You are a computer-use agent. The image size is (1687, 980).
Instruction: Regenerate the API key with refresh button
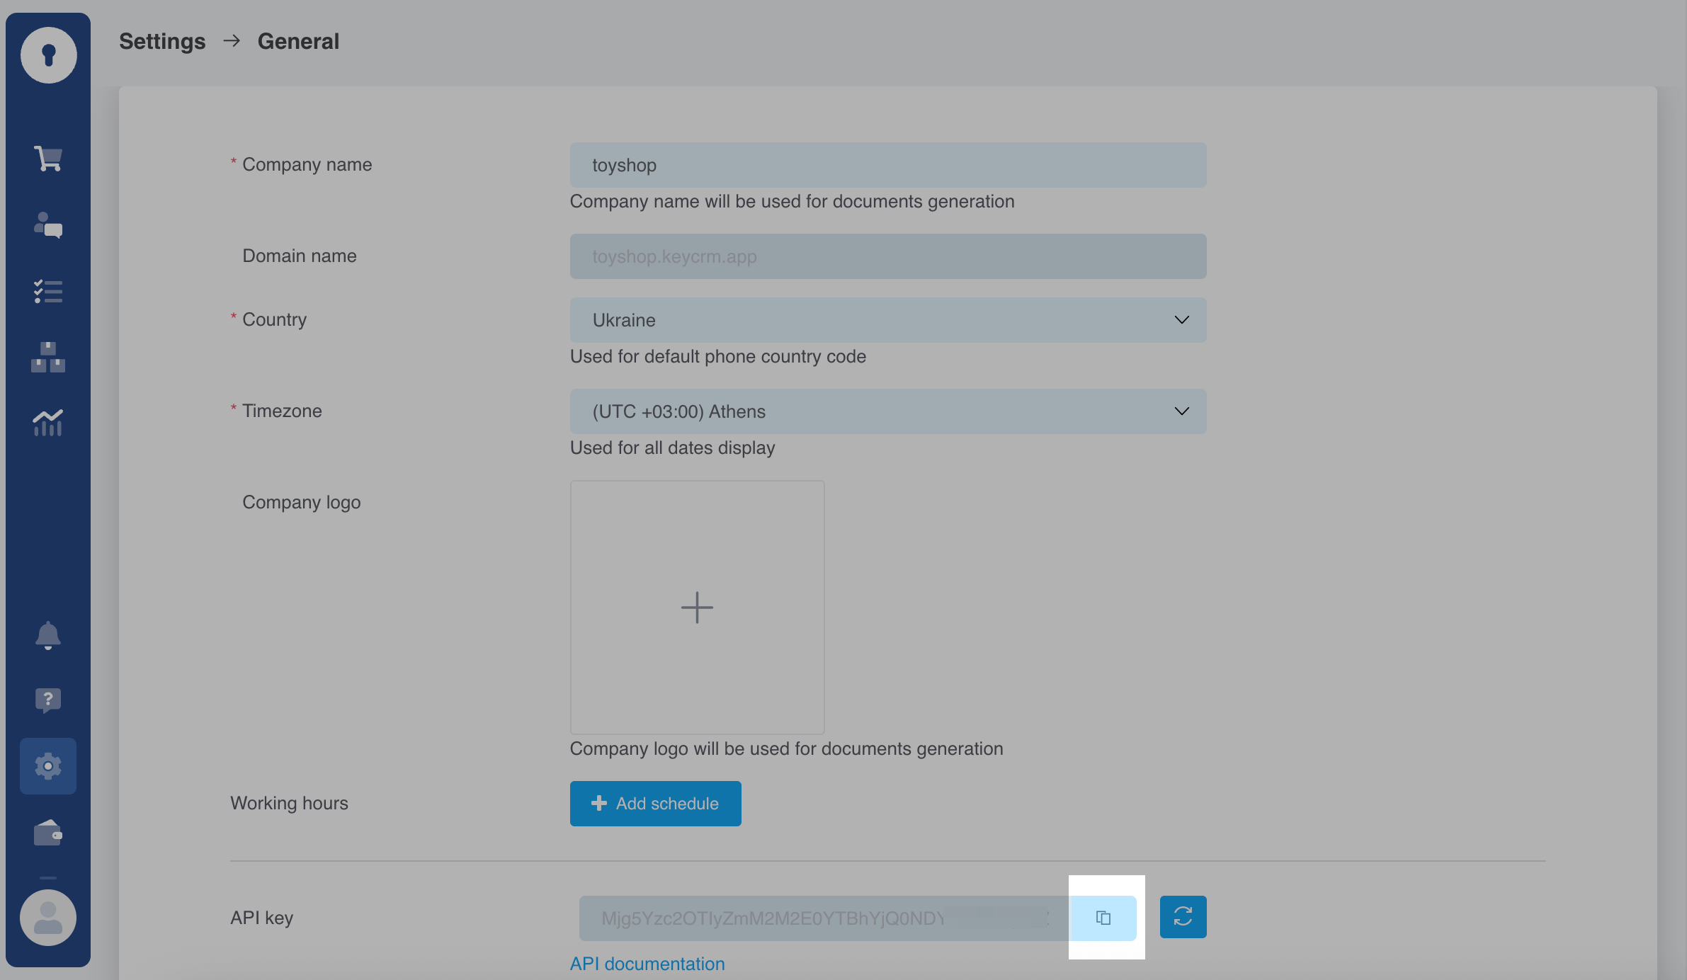pos(1183,917)
